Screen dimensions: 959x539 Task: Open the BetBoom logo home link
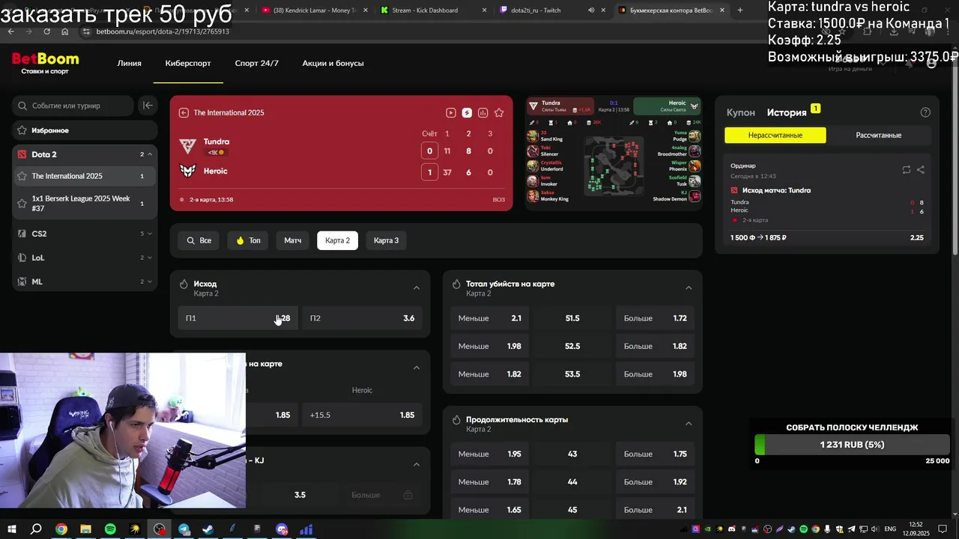[x=45, y=63]
